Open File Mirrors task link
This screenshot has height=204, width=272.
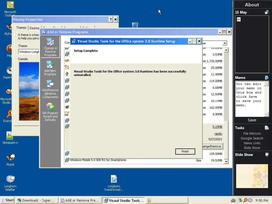click(252, 133)
